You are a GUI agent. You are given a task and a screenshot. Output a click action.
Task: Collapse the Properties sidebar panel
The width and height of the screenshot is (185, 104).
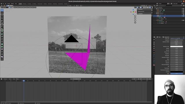[138, 14]
